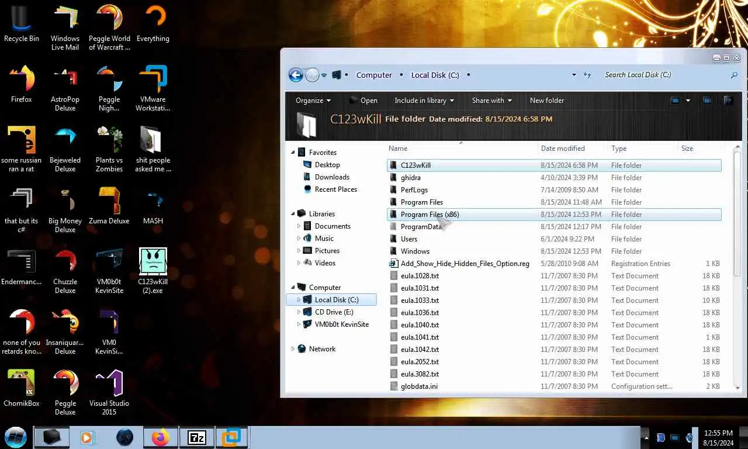748x449 pixels.
Task: Select the MASH desktop icon
Action: point(153,206)
